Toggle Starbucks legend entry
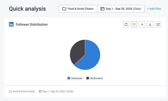Screen dimensions: 168x101 tap(75, 78)
